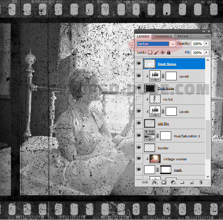This screenshot has width=223, height=220.
Task: Click the old film layer name
Action: tap(163, 124)
